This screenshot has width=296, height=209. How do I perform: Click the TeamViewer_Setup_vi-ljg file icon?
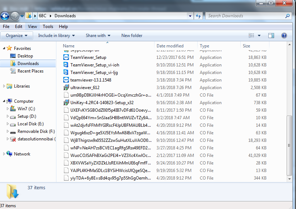66,72
